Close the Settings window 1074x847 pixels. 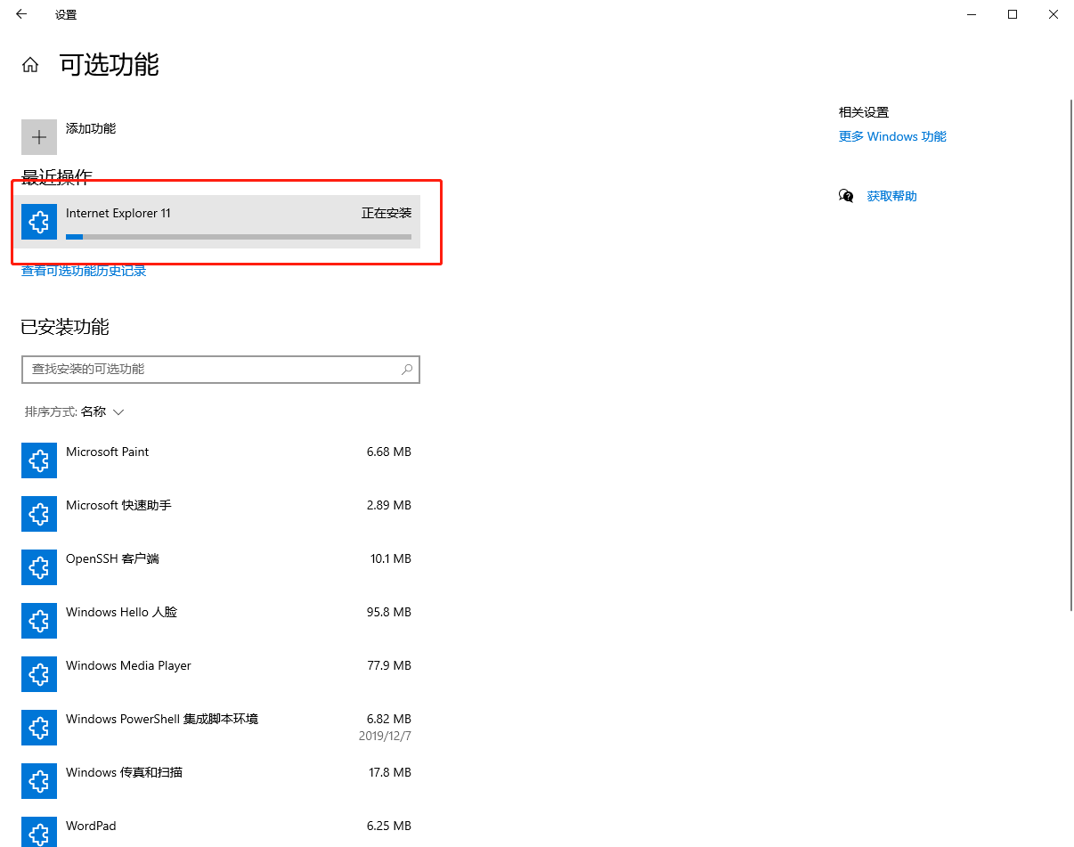[1054, 14]
